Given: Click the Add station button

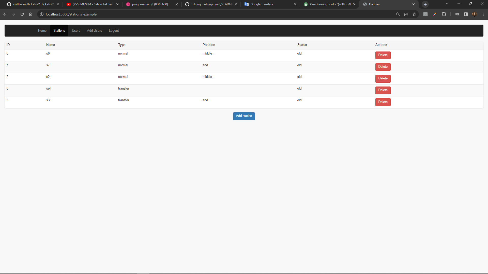Looking at the screenshot, I should pyautogui.click(x=244, y=116).
